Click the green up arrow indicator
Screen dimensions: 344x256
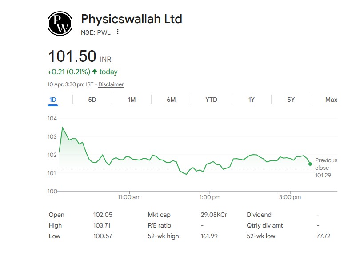coord(95,72)
